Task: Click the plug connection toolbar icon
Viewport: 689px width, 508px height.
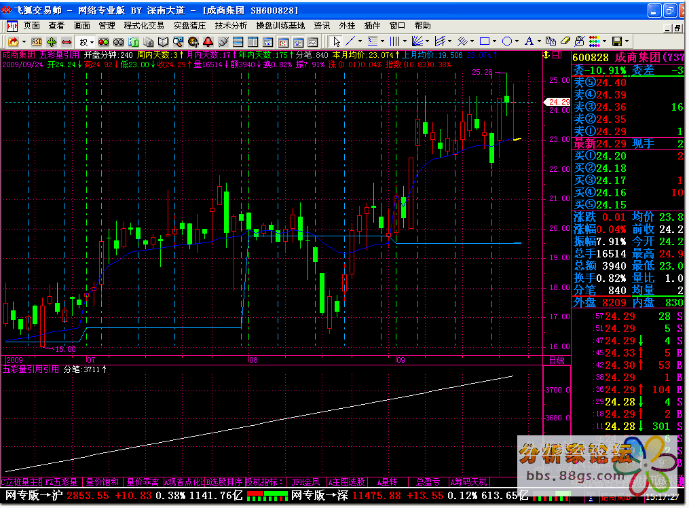Action: click(223, 41)
